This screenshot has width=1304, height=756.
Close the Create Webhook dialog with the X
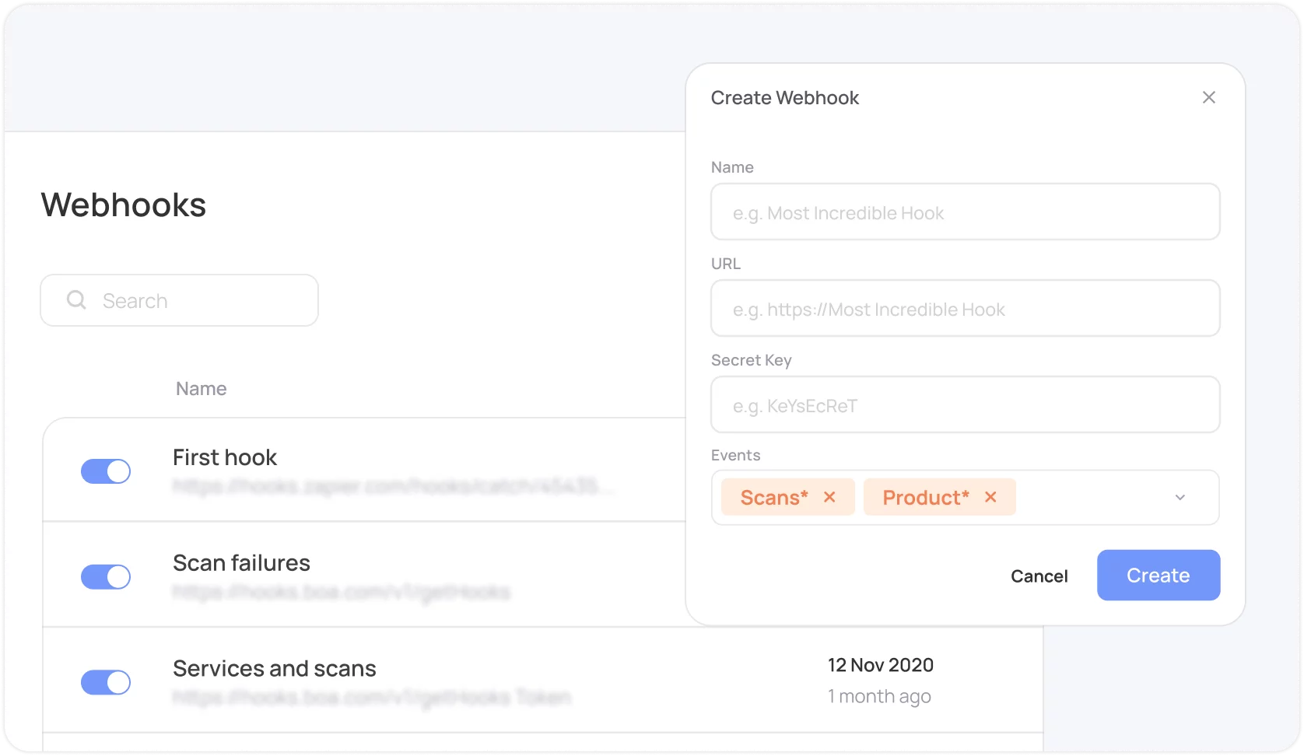tap(1208, 97)
